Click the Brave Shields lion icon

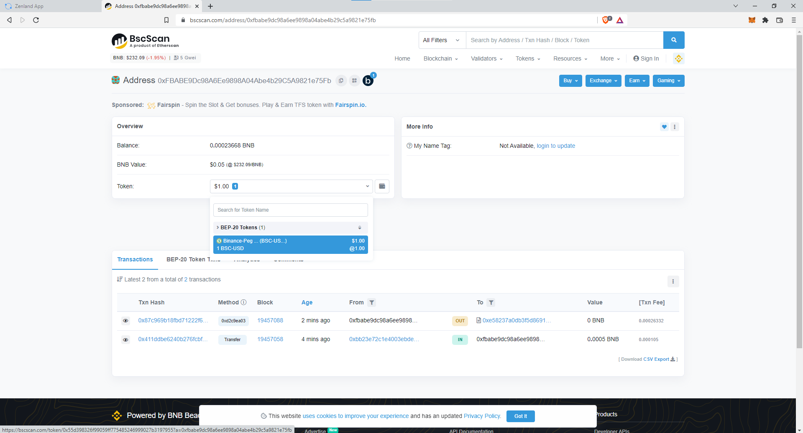pyautogui.click(x=606, y=20)
